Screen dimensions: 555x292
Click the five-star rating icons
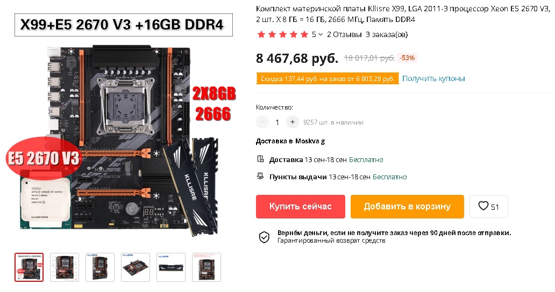[283, 34]
